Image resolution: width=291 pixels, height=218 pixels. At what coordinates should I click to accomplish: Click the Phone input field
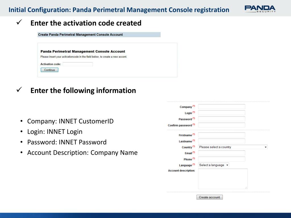point(222,159)
